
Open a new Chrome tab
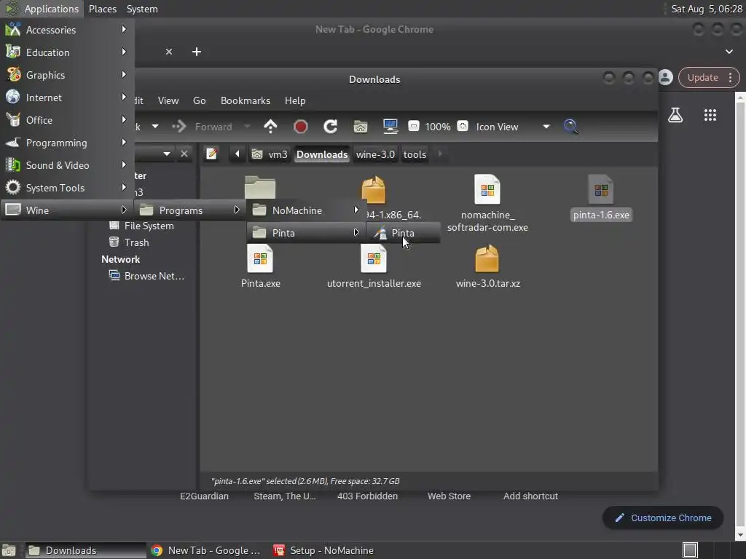point(197,52)
